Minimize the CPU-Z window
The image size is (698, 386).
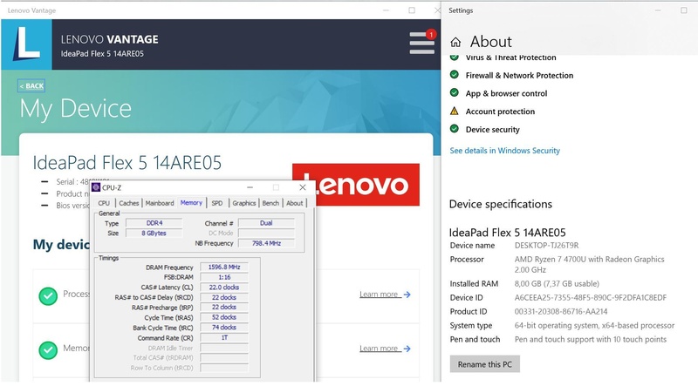[250, 187]
